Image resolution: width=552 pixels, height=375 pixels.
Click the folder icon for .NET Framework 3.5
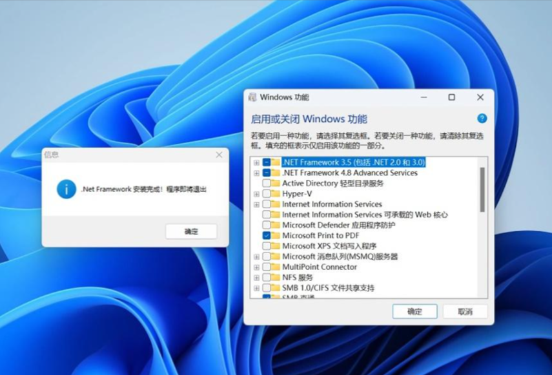[x=276, y=162]
